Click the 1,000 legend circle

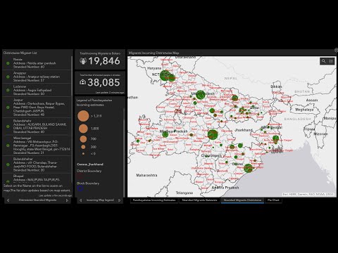[x=83, y=129]
